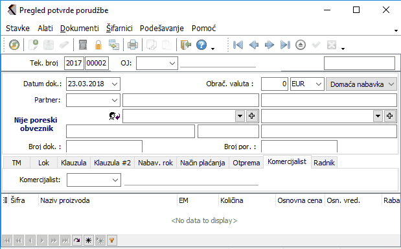Switch to the Klauzula tab
This screenshot has height=249, width=401.
[74, 163]
